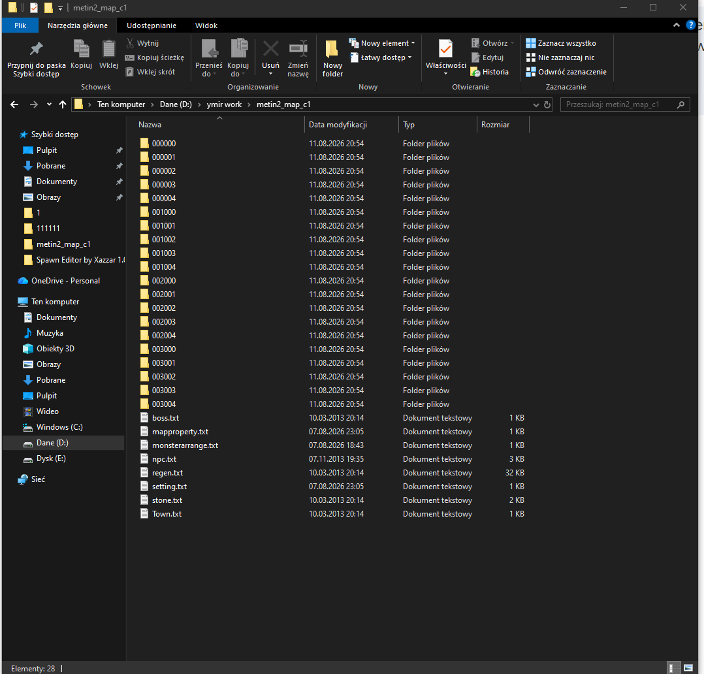Switch to the Widok tab
The height and width of the screenshot is (674, 704).
coord(206,25)
